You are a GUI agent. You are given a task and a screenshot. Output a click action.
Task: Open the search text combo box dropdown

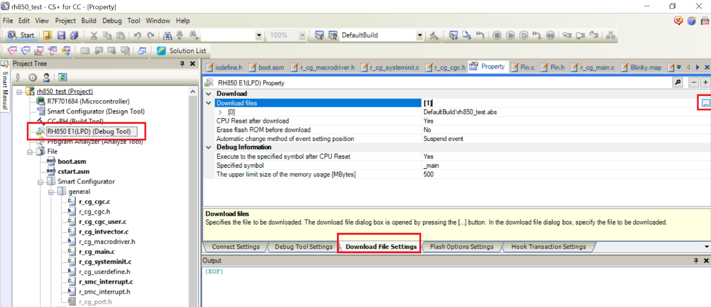click(x=258, y=36)
